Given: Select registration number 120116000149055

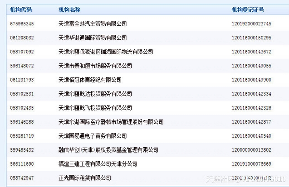Looking at the screenshot, I should 251,66.
